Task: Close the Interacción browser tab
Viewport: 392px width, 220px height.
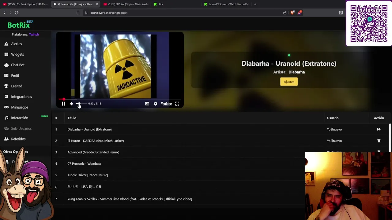Action: (x=97, y=4)
